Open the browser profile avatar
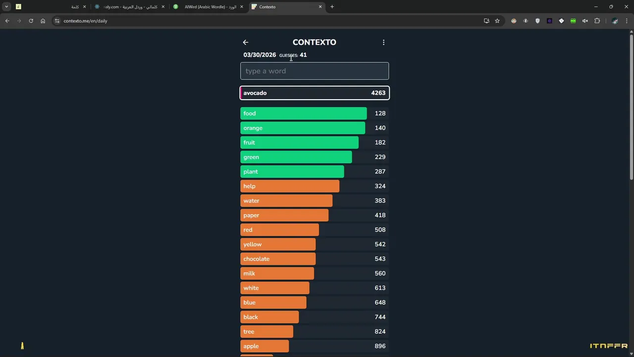The width and height of the screenshot is (634, 357). (x=615, y=21)
